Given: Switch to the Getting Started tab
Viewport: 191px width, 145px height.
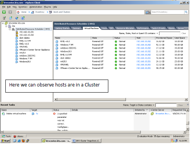Looking at the screenshot, I should (x=62, y=28).
